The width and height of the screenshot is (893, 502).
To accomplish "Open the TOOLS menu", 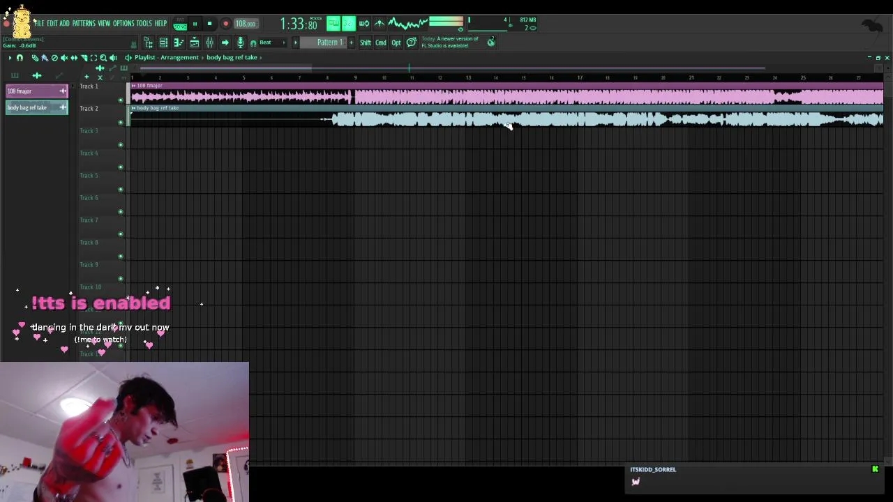I will point(144,23).
